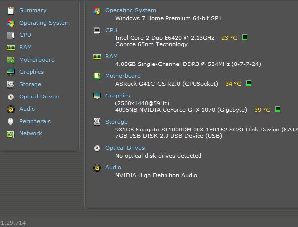Image resolution: width=298 pixels, height=227 pixels.
Task: Click the motherboard temperature 34 °C value
Action: pos(233,84)
